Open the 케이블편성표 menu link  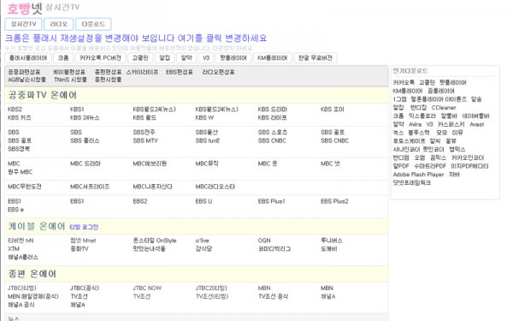(x=69, y=72)
